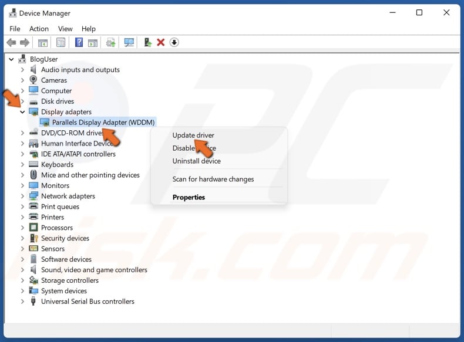Screen dimensions: 464x342
Task: Click the Cameras webcam icon
Action: tap(33, 80)
